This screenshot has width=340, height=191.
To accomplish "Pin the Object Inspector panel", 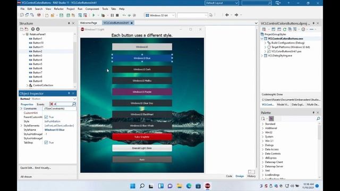I will click(x=69, y=93).
